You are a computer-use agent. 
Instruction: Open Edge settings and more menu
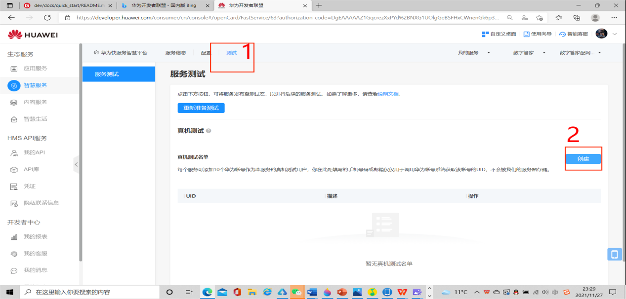(x=614, y=17)
